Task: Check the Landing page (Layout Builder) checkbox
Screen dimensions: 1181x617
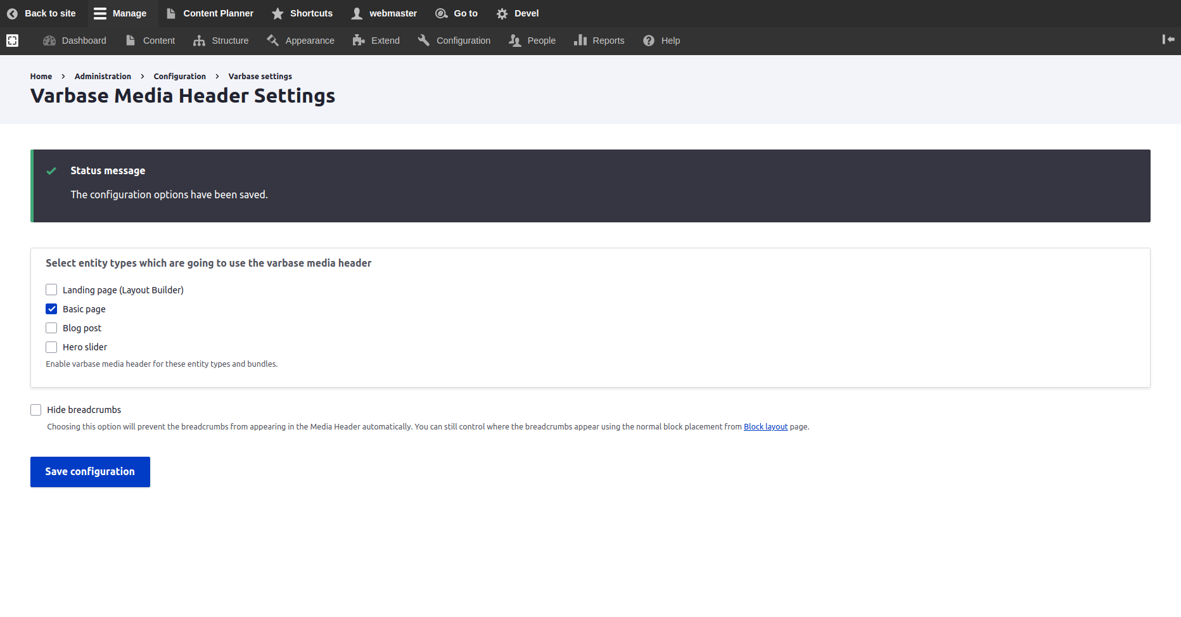Action: (x=51, y=289)
